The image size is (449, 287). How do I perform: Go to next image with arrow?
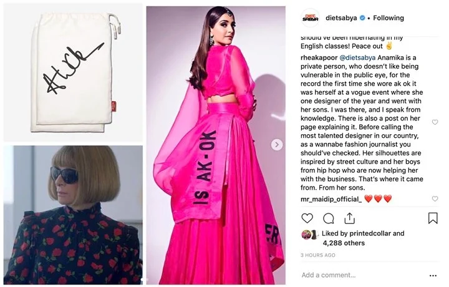coord(277,145)
